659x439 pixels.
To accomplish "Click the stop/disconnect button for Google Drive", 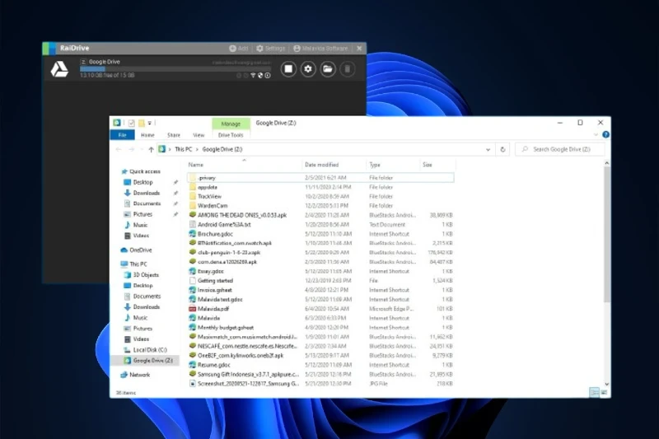I will (287, 70).
